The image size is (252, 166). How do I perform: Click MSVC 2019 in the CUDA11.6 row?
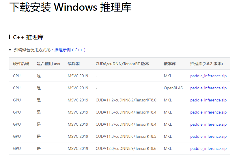[78, 112]
